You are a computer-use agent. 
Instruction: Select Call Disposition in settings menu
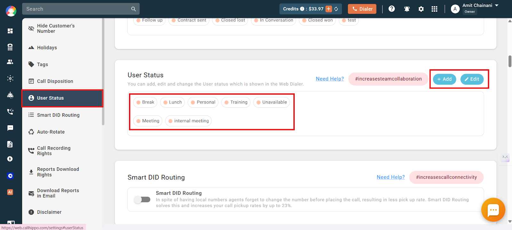(62, 81)
